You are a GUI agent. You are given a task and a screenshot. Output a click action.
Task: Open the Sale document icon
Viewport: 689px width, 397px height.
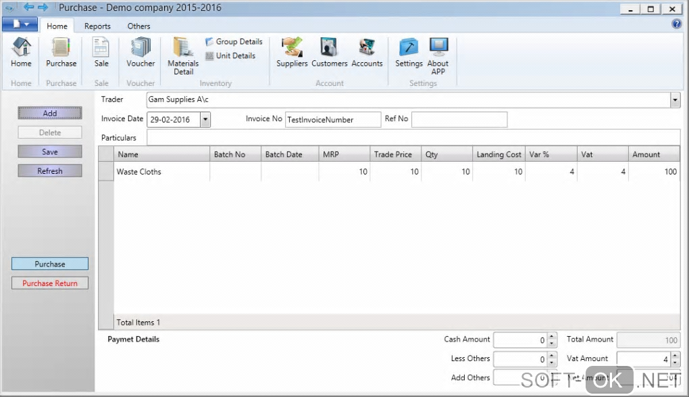[101, 52]
